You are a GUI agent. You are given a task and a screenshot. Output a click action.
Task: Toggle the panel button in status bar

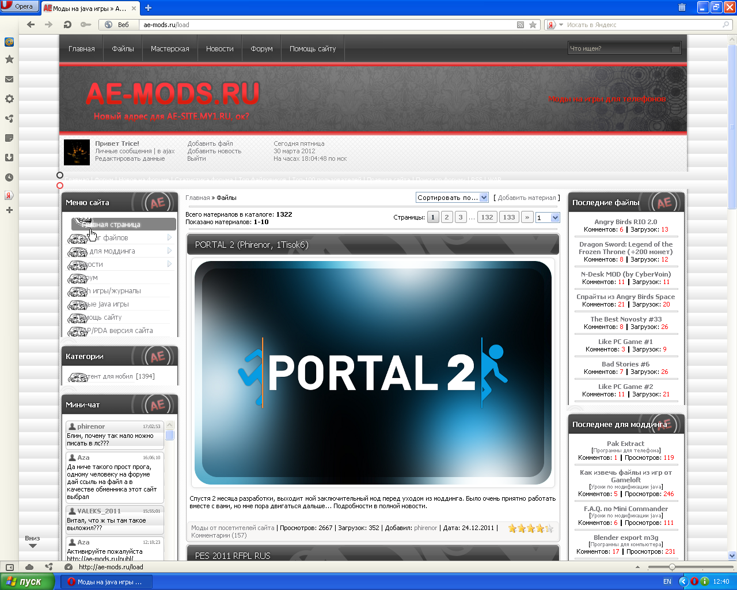point(9,567)
